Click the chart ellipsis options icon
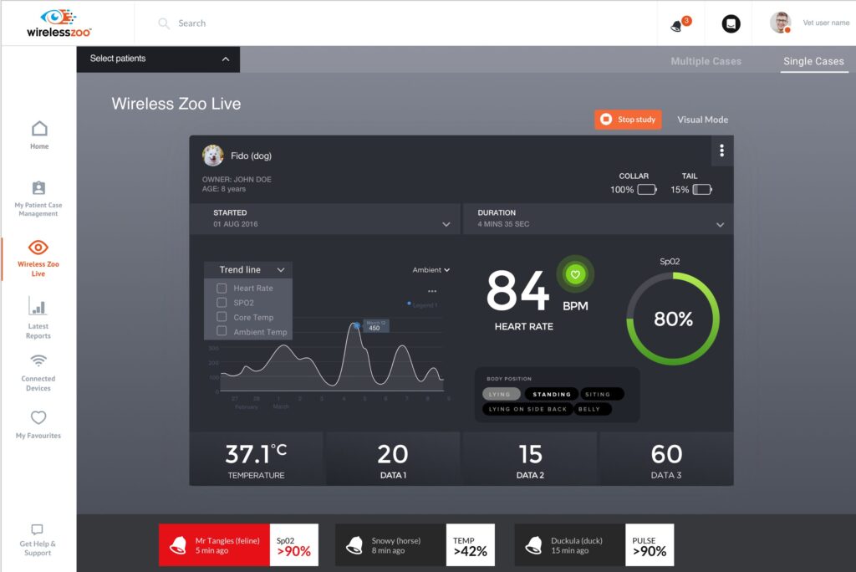This screenshot has height=572, width=856. 432,291
